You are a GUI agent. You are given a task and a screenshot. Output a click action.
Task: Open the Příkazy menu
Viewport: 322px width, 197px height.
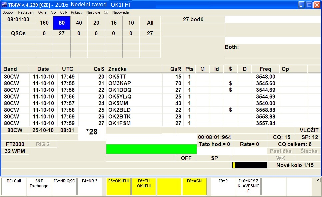click(x=77, y=12)
